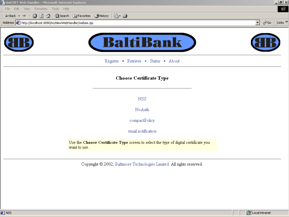Open the Register link
Image resolution: width=289 pixels, height=217 pixels.
(x=112, y=61)
